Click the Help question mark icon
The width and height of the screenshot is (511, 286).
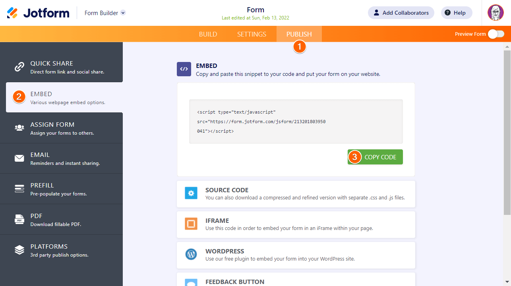point(448,13)
